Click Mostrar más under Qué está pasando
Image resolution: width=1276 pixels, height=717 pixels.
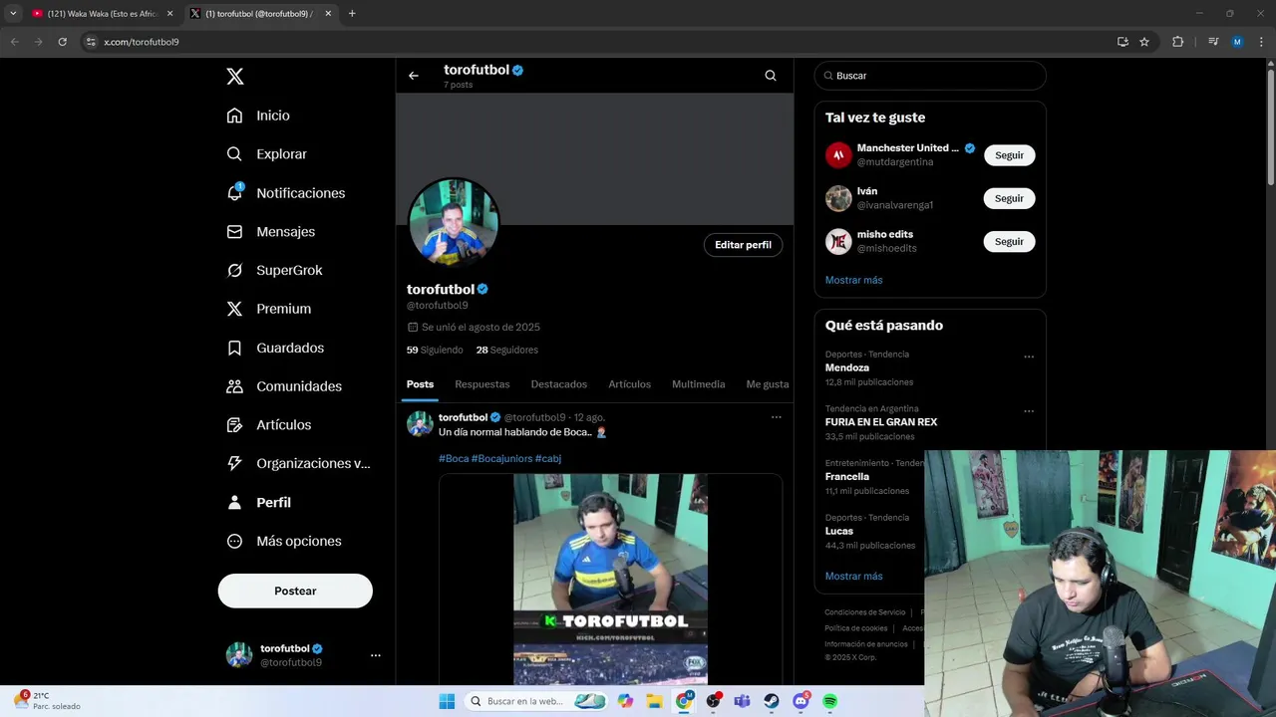point(853,576)
